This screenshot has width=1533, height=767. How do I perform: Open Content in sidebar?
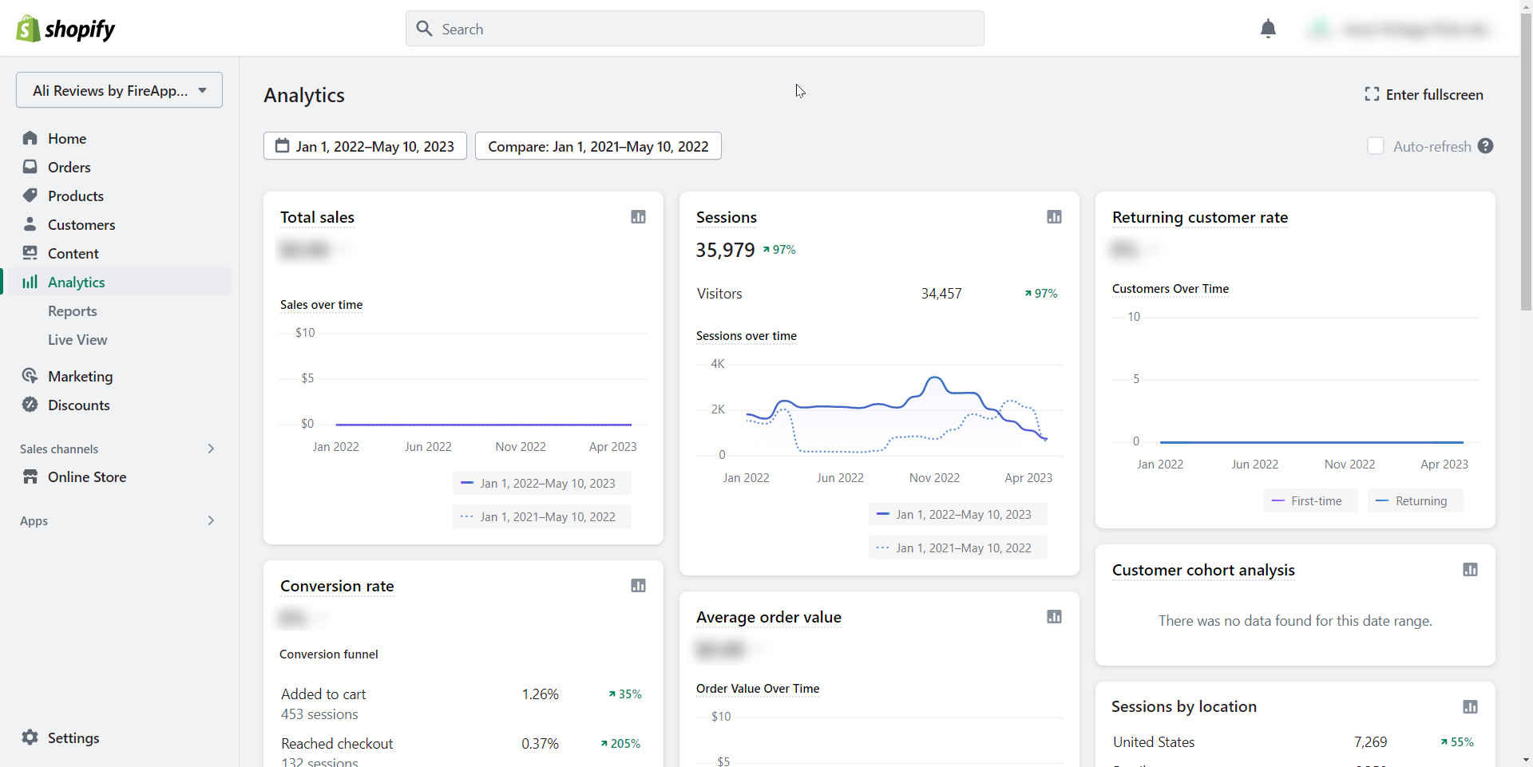coord(73,253)
